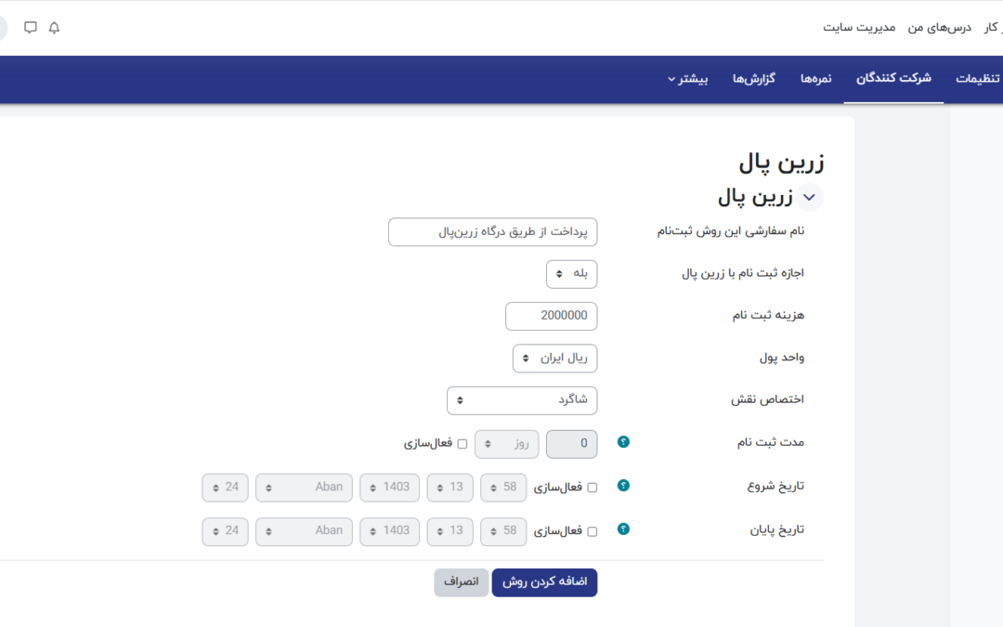
Task: Enable the تاریخ شروع فعال‌سازی checkbox
Action: (x=593, y=487)
